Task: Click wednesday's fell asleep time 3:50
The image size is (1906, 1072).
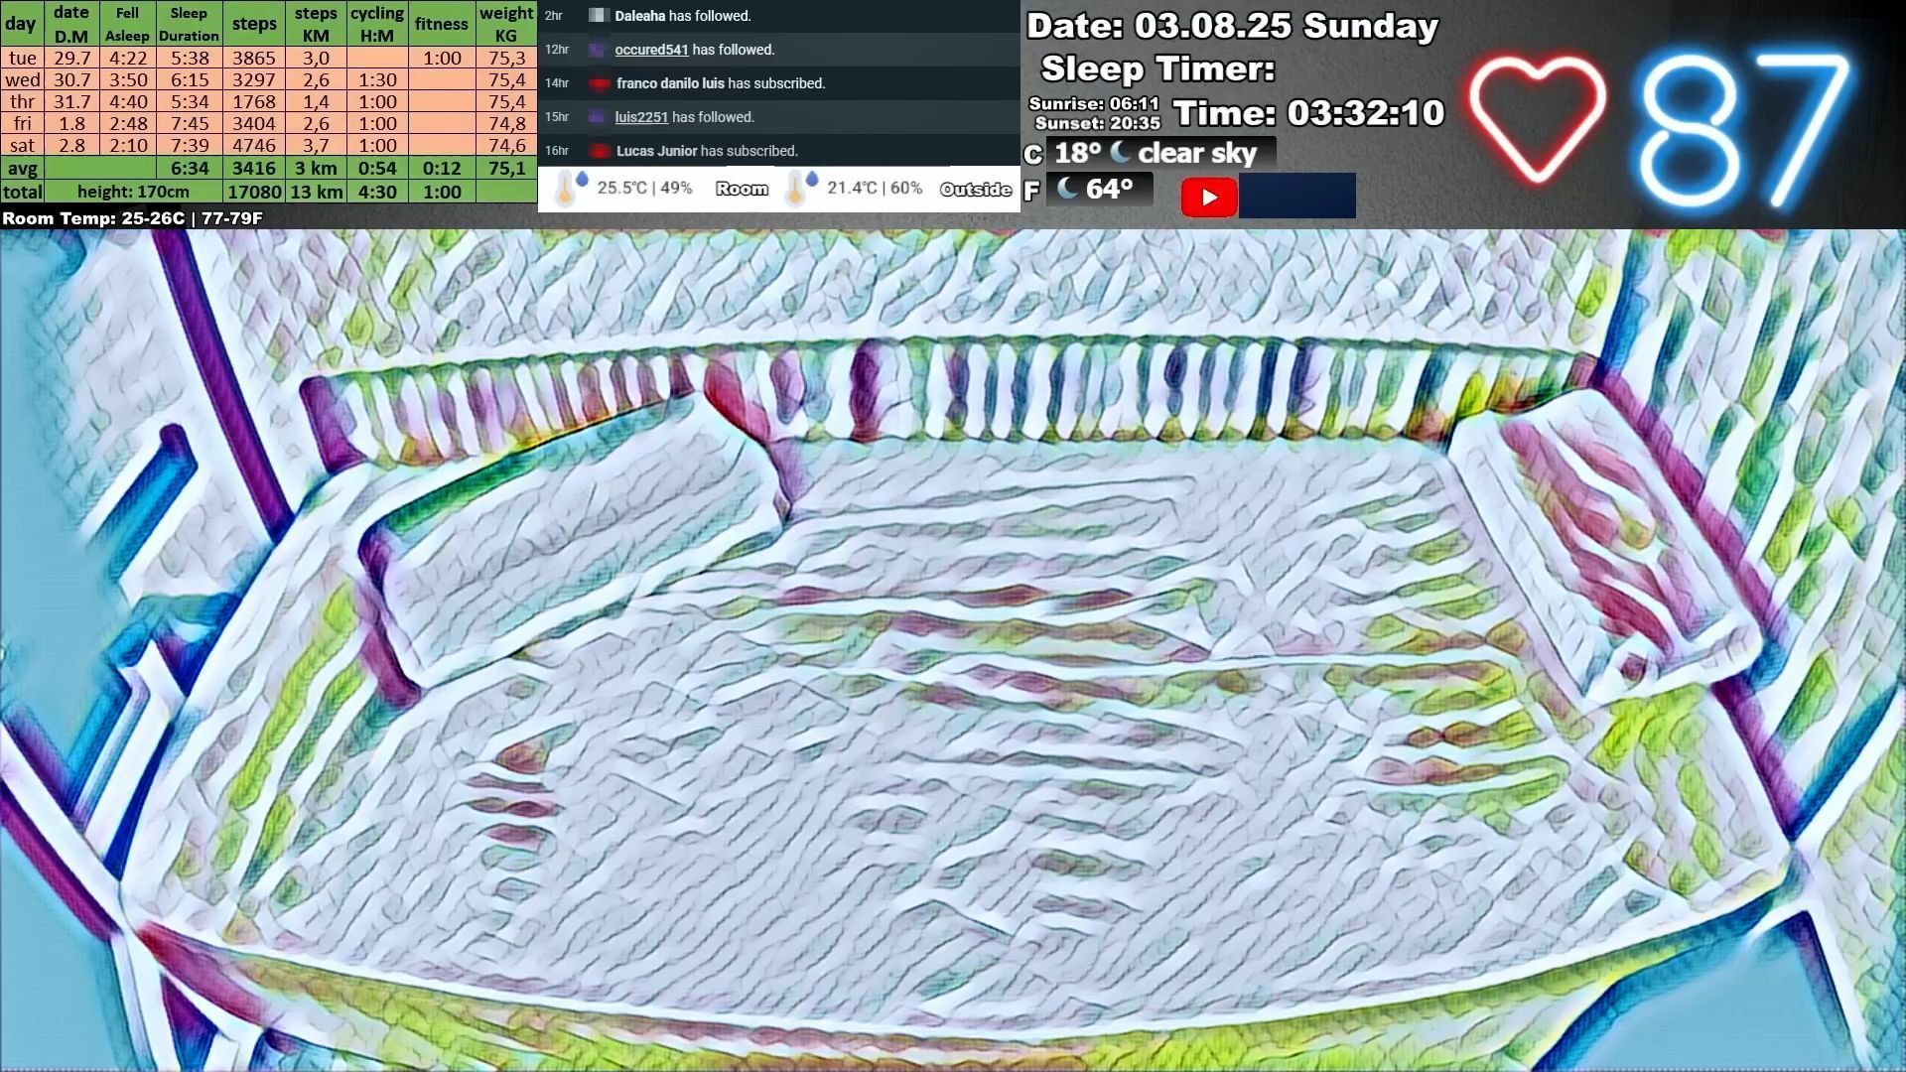Action: coord(128,79)
